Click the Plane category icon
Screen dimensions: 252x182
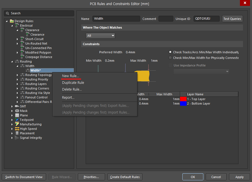coord(17,115)
